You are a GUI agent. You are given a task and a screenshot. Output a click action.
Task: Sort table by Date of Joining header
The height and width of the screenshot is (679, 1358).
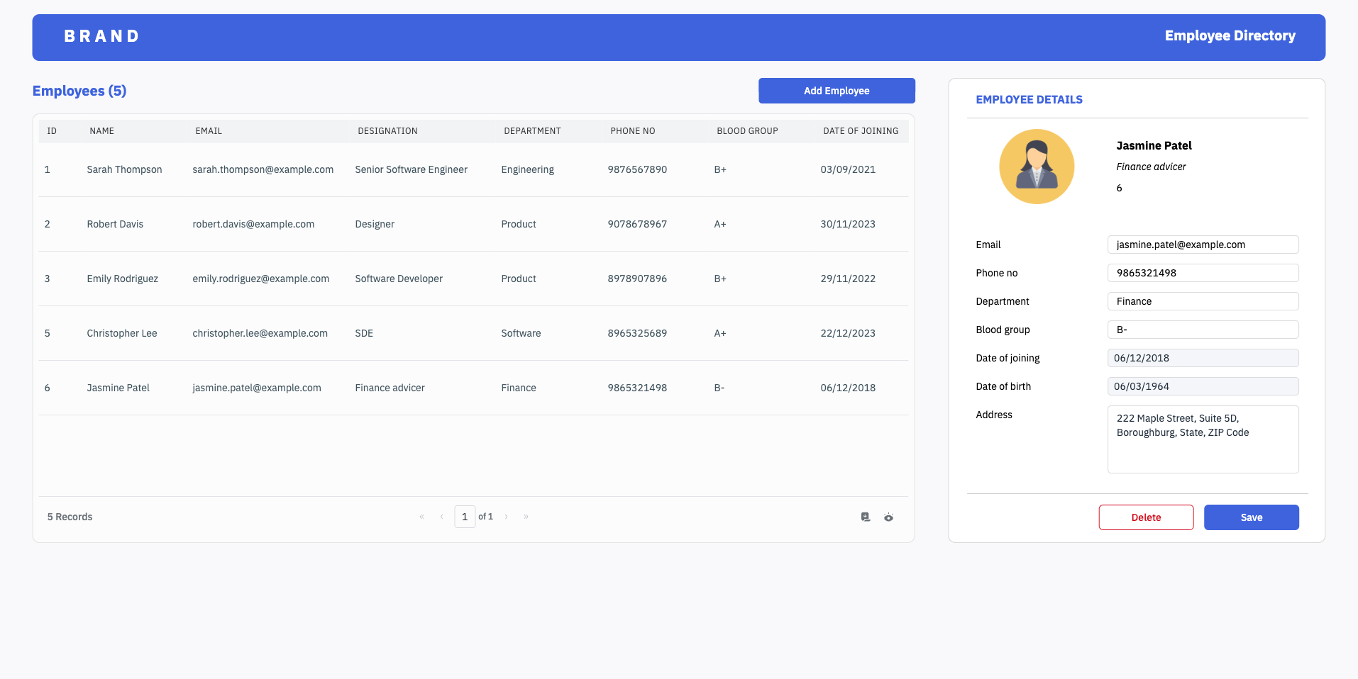(x=860, y=131)
